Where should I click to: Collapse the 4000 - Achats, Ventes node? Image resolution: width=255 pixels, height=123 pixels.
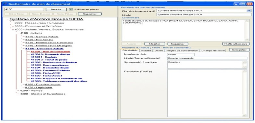pos(13,30)
